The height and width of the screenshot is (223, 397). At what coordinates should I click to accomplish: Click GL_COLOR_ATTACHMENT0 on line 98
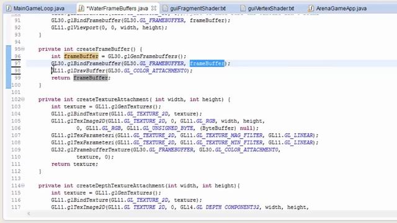pyautogui.click(x=156, y=71)
